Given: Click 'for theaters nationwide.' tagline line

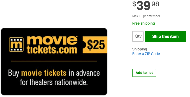Looking at the screenshot, I should 54,82.
